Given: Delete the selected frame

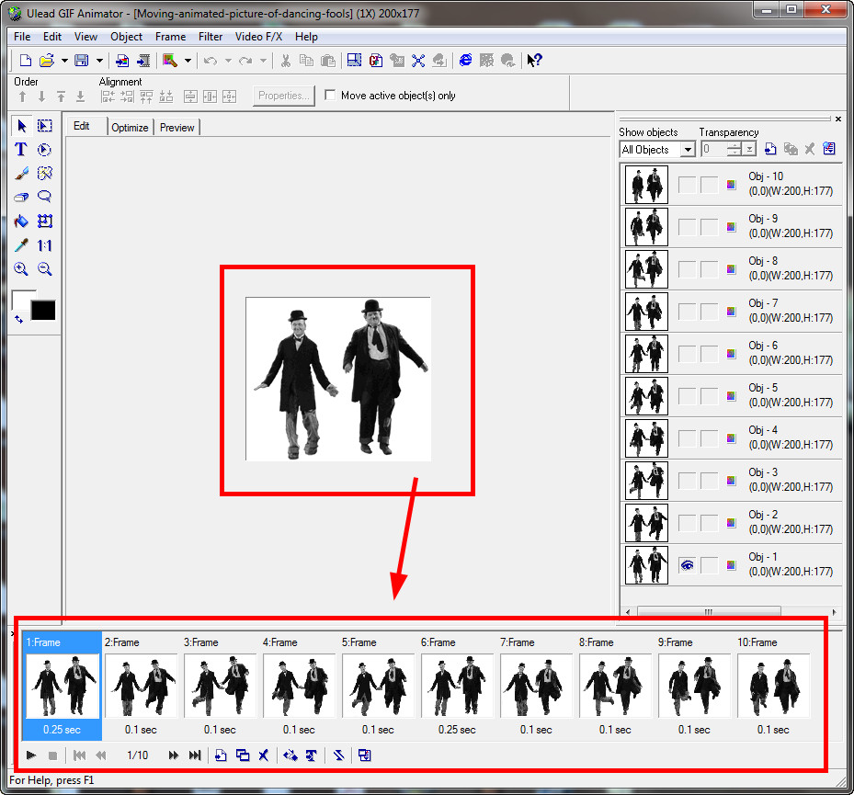Looking at the screenshot, I should pos(264,755).
